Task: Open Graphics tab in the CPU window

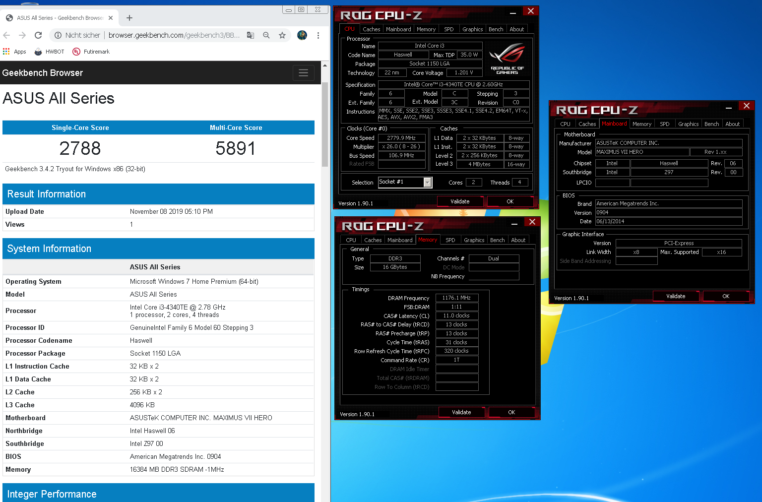Action: point(472,29)
